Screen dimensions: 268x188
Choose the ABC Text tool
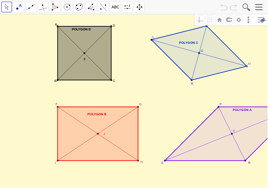click(115, 7)
